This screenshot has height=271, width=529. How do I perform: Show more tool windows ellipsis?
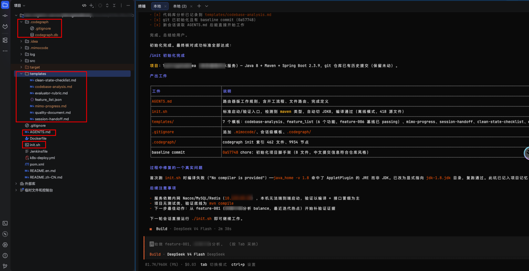(5, 51)
